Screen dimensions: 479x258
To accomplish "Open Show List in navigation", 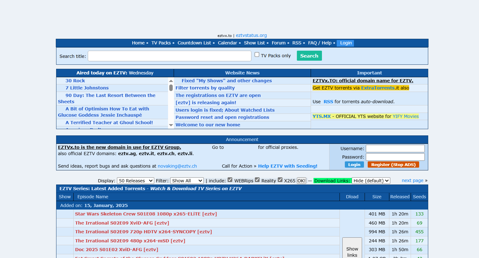I will click(254, 43).
